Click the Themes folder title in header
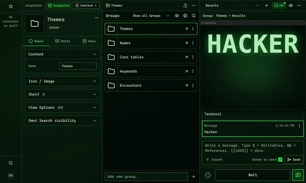The image size is (306, 183). pos(114,5)
